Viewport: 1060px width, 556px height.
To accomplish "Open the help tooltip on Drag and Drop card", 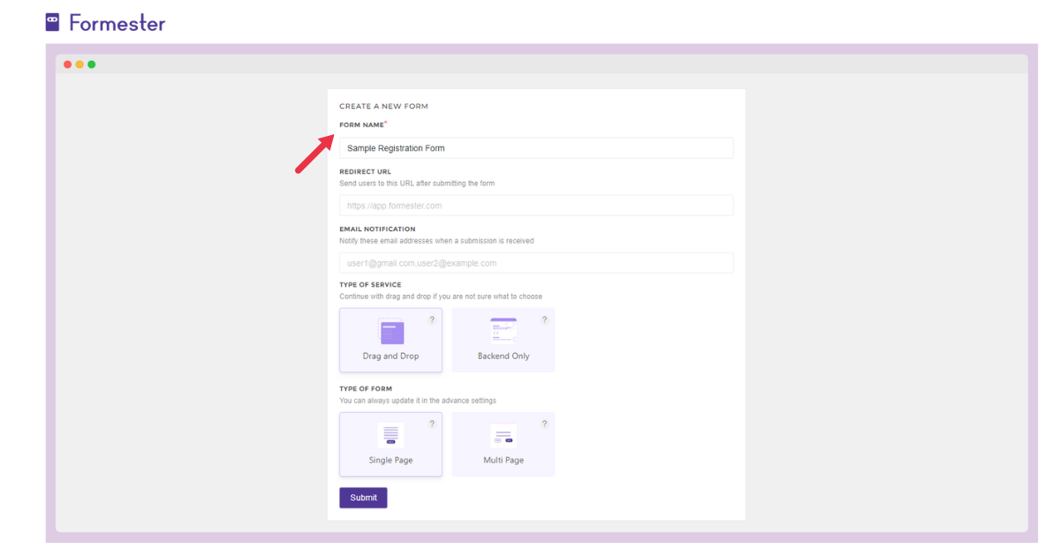I will pos(432,320).
